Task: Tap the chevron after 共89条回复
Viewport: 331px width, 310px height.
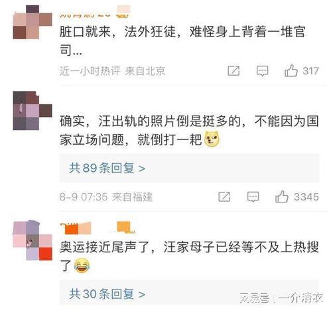Action: (x=142, y=169)
